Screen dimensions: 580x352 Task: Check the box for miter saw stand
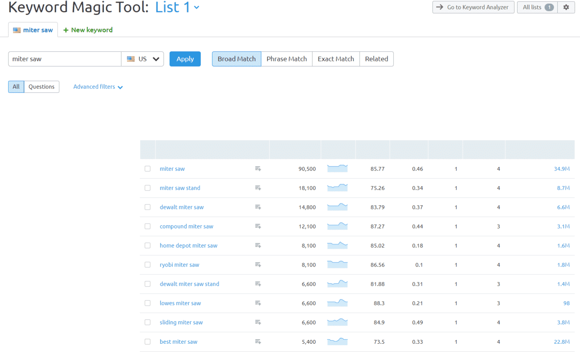[147, 188]
